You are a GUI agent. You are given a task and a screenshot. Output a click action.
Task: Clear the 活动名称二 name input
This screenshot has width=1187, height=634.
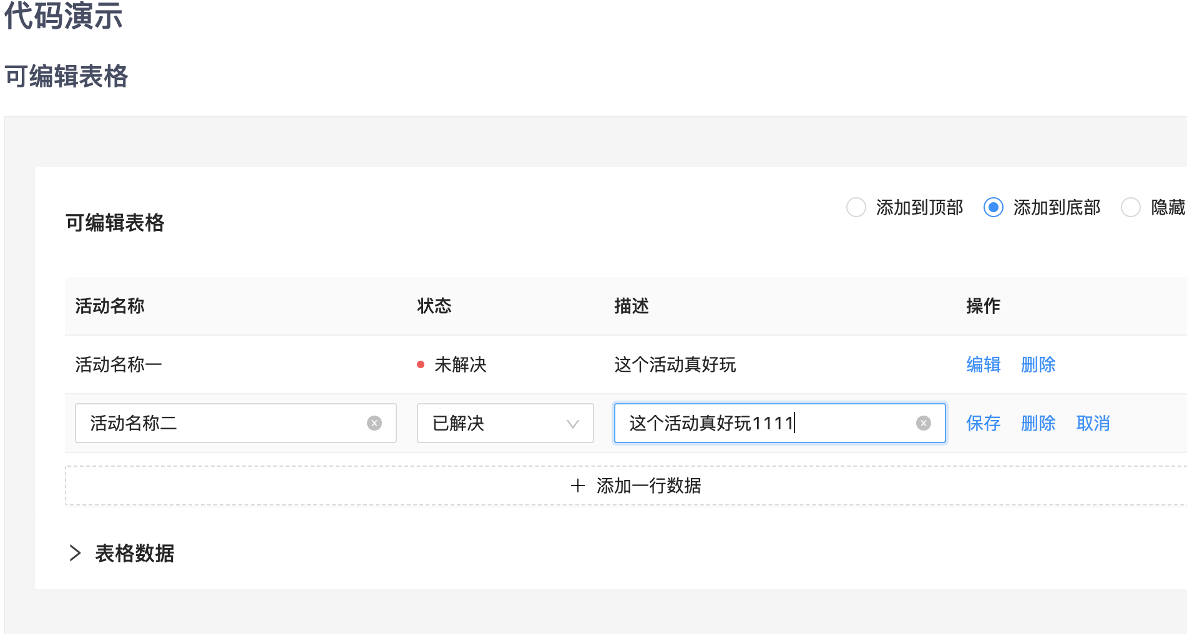click(374, 423)
